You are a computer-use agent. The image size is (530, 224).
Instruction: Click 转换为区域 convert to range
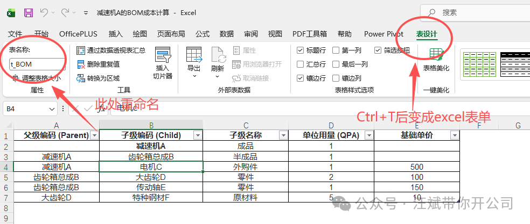(99, 78)
